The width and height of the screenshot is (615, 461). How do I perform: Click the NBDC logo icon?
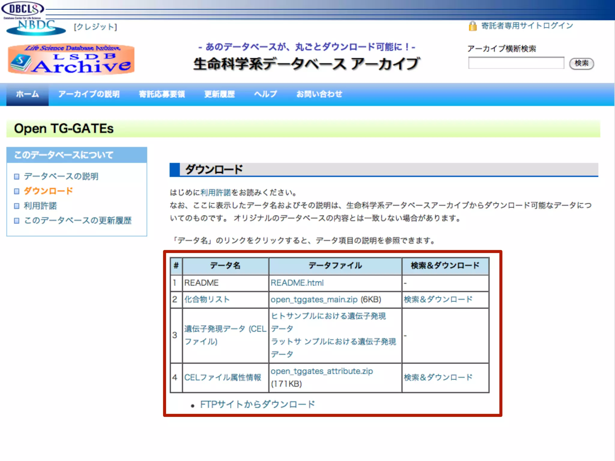coord(36,28)
